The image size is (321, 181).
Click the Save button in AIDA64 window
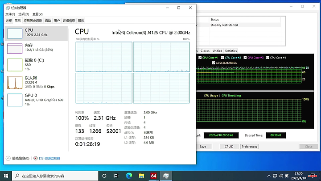(203, 147)
